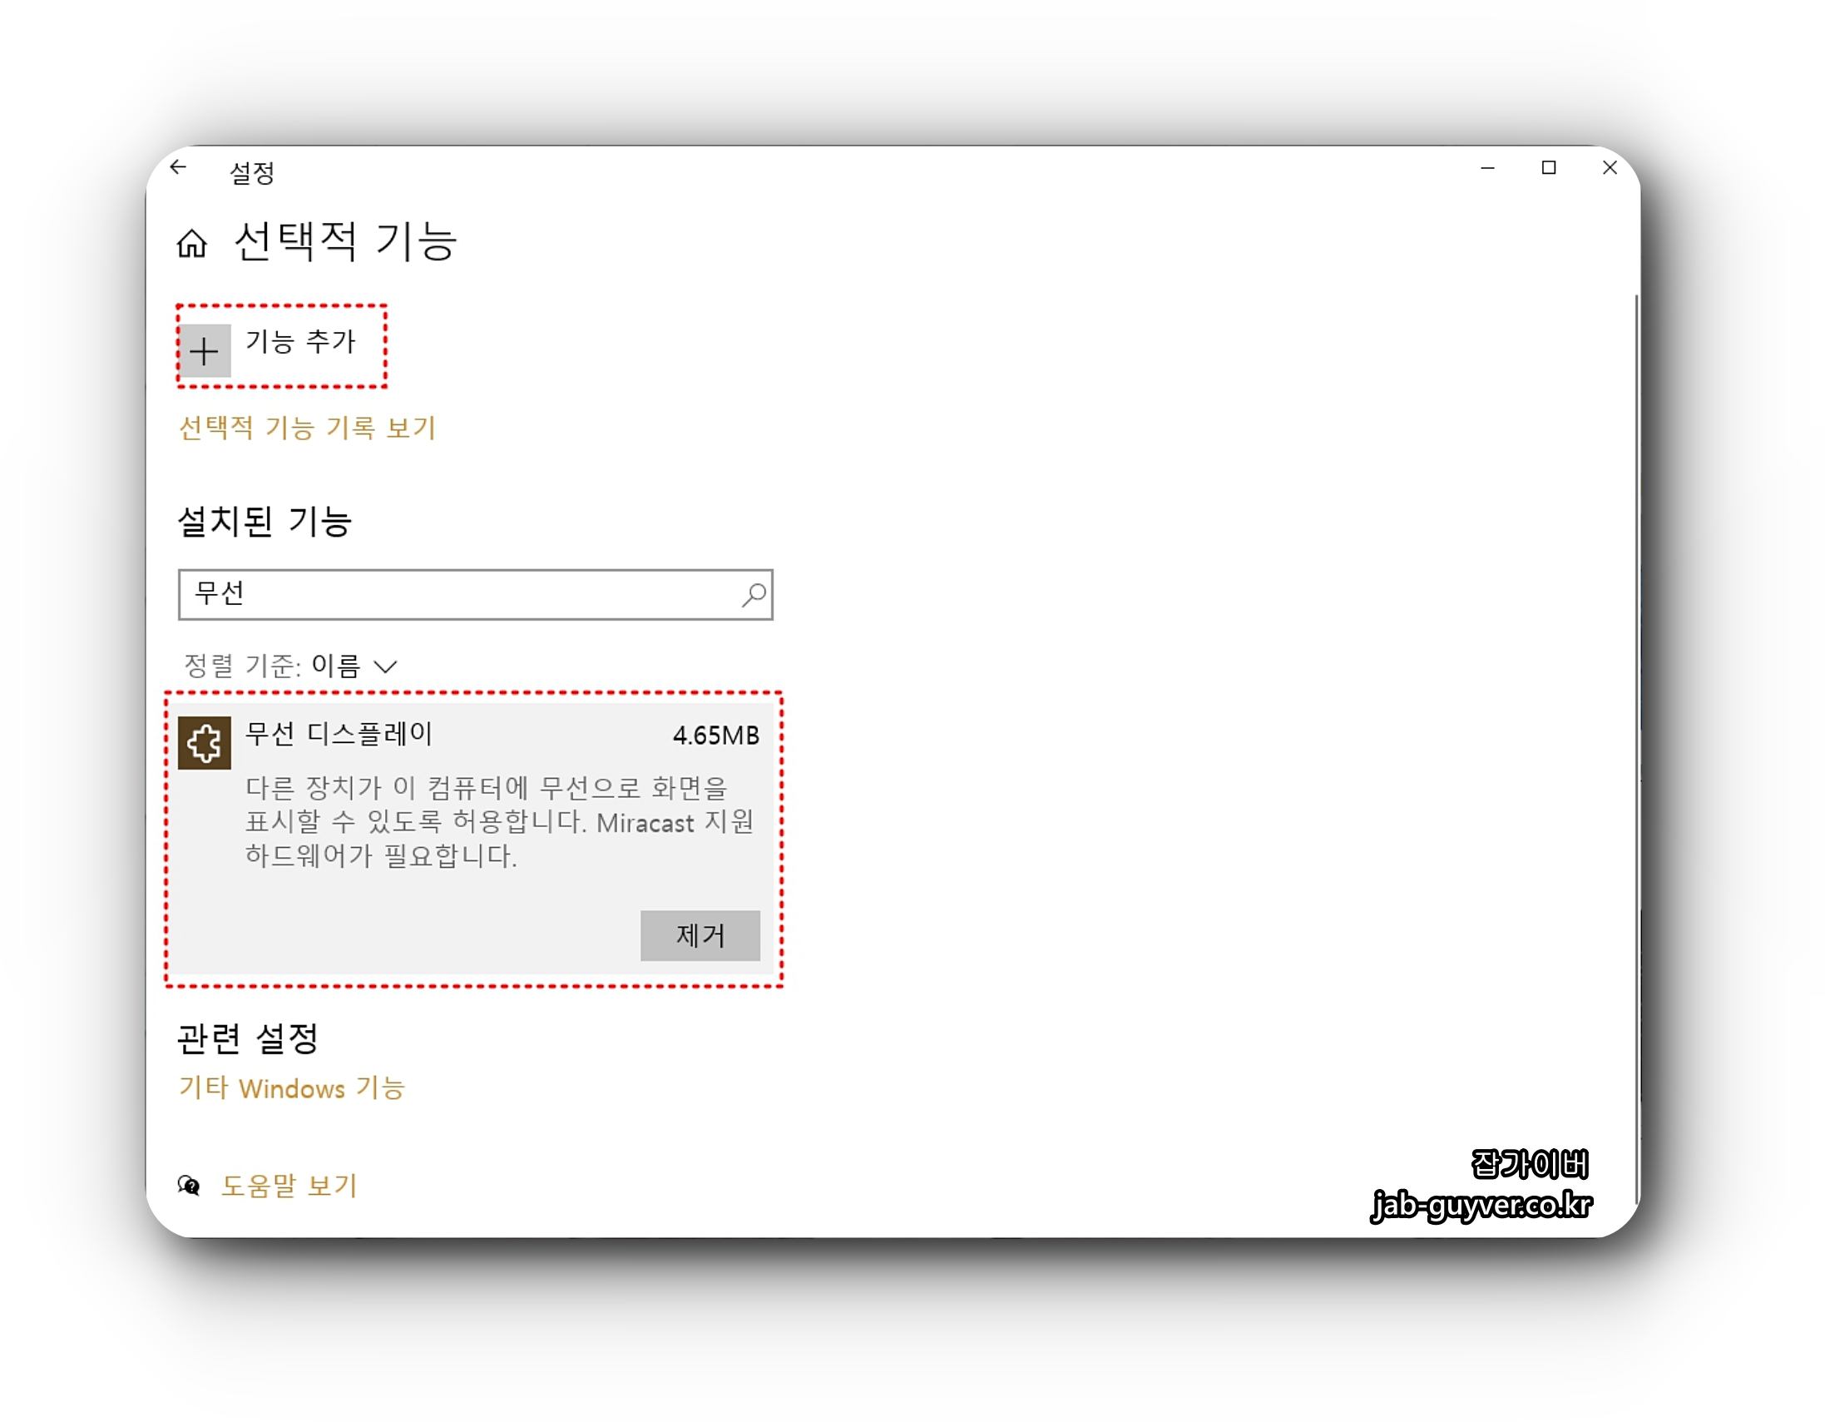The height and width of the screenshot is (1422, 1825).
Task: Click the back arrow in title bar
Action: [178, 168]
